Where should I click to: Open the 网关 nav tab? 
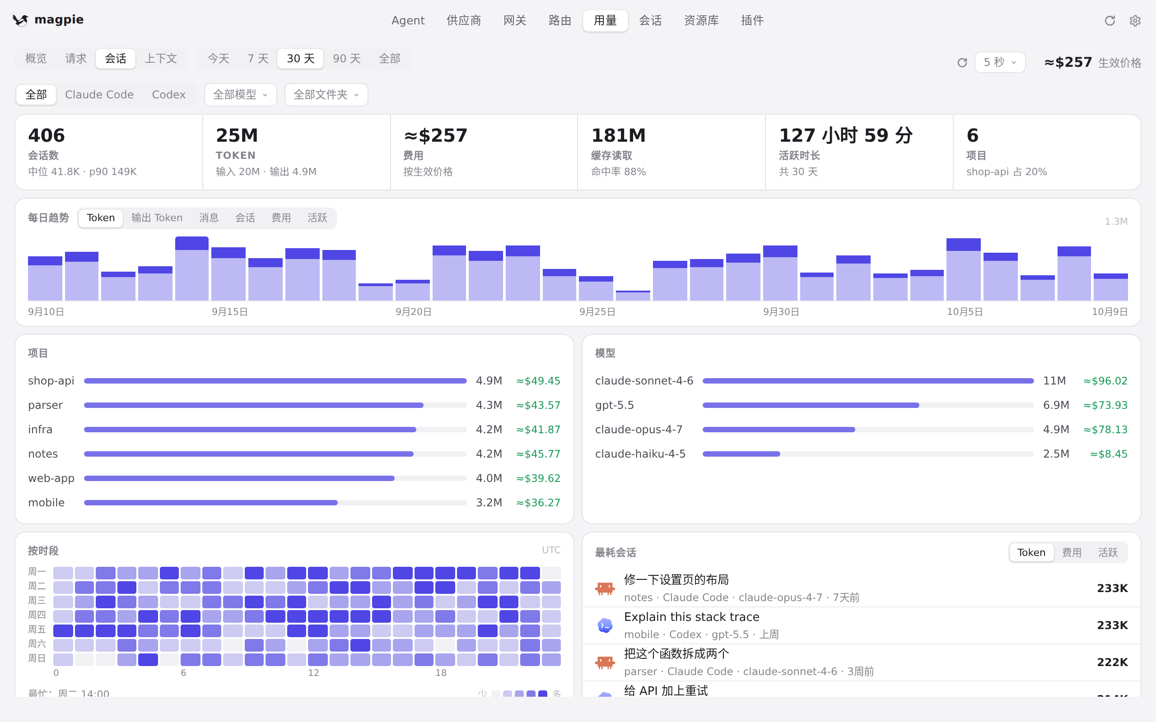(x=515, y=21)
